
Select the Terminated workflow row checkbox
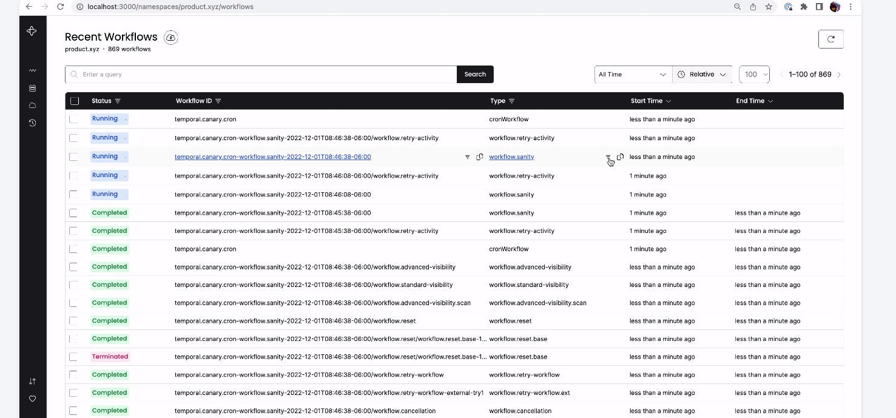coord(73,357)
